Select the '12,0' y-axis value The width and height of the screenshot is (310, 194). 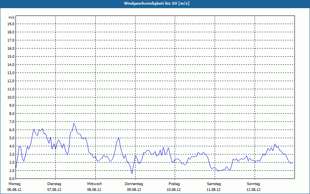(x=11, y=81)
